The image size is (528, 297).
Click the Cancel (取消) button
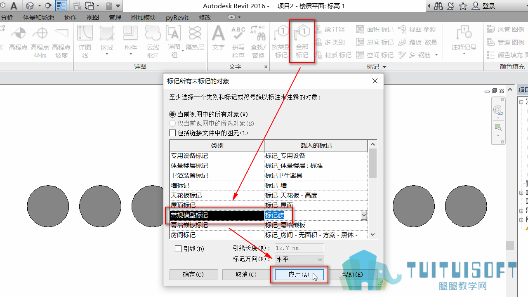pos(246,275)
